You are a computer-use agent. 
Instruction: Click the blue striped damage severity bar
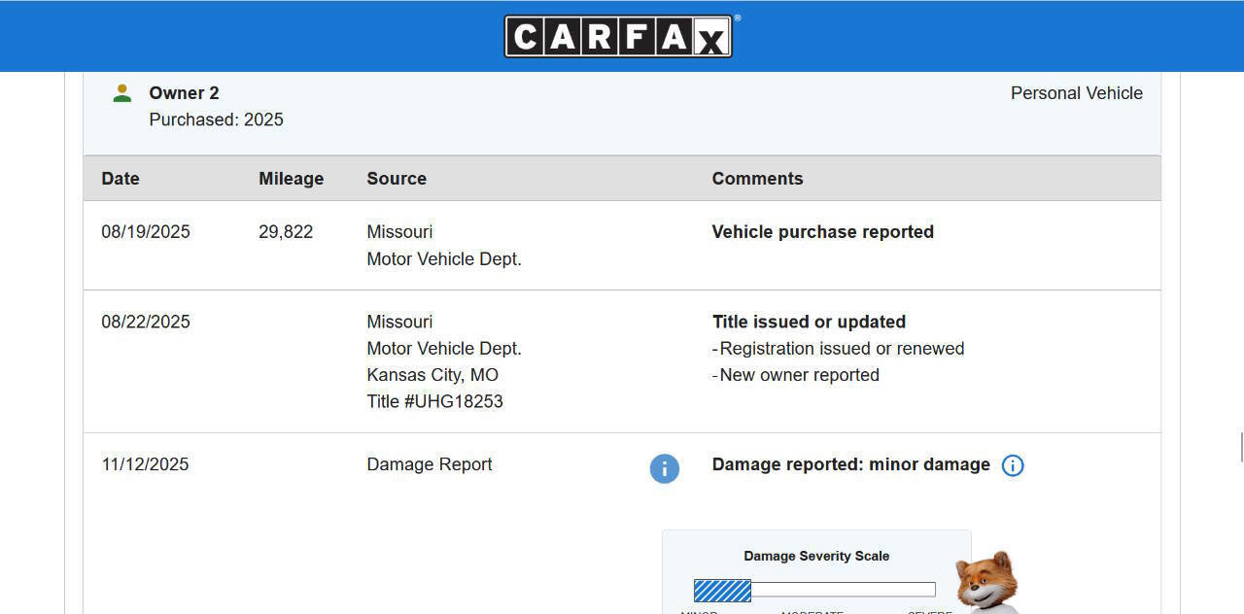coord(722,591)
